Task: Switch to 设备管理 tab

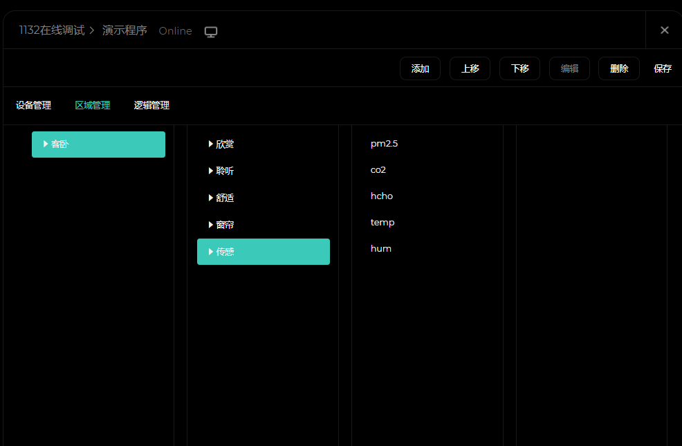Action: [x=33, y=105]
